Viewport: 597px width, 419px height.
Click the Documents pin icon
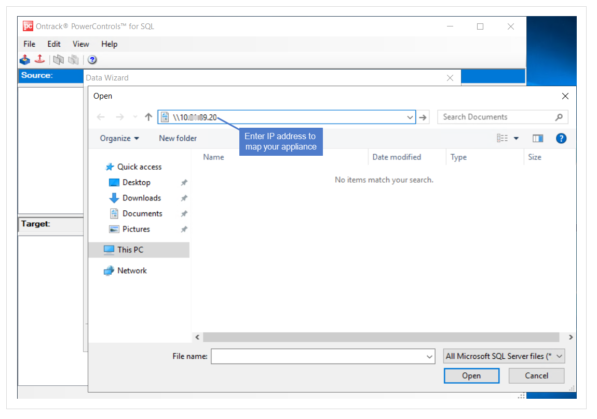pyautogui.click(x=184, y=214)
